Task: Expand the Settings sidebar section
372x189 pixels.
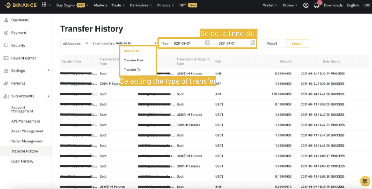Action: 48,71
